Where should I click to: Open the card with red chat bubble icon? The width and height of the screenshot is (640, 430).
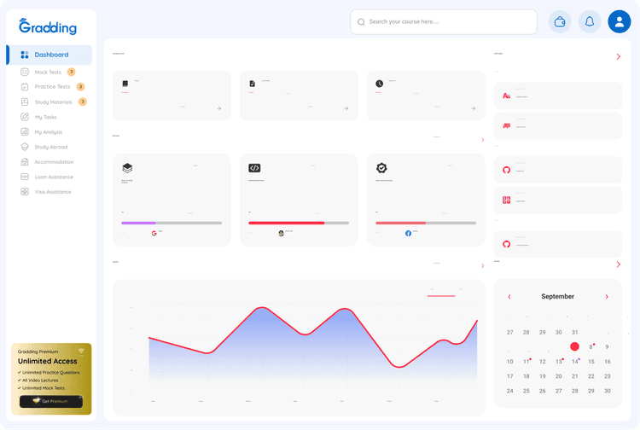pyautogui.click(x=557, y=125)
